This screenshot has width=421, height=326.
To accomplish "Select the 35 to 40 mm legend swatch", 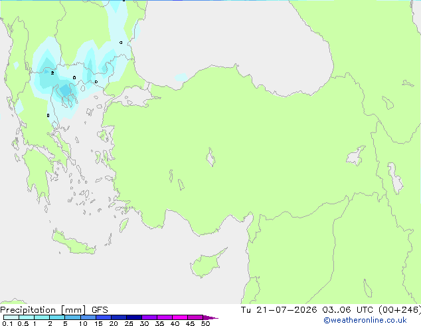I will click(x=165, y=317).
